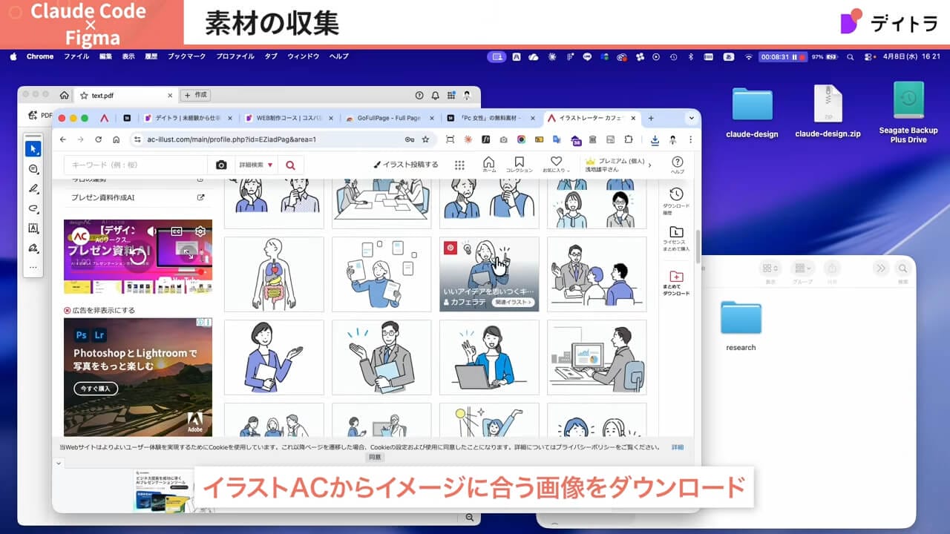The width and height of the screenshot is (950, 534).
Task: Click まとめてダウンロード sidebar icon
Action: pos(675,282)
